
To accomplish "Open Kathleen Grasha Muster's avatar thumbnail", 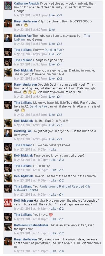I will point(8,227).
